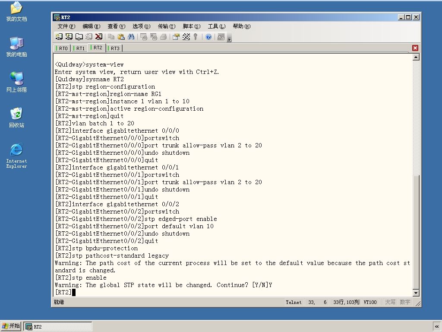This screenshot has width=442, height=332.
Task: Click the keymap editor icon
Action: [186, 37]
